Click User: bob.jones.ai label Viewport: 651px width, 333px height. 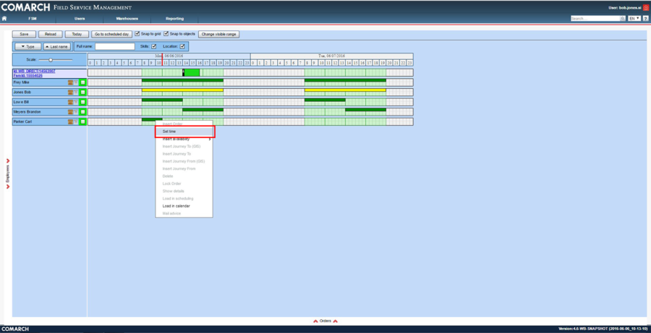pyautogui.click(x=625, y=8)
